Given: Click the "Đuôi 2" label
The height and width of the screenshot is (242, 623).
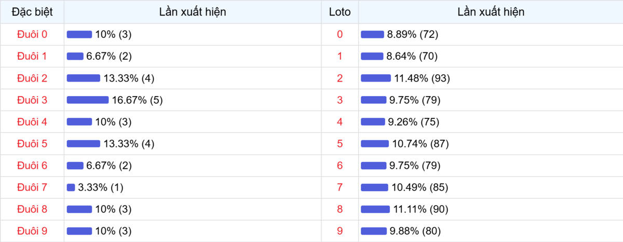Looking at the screenshot, I should [x=32, y=78].
